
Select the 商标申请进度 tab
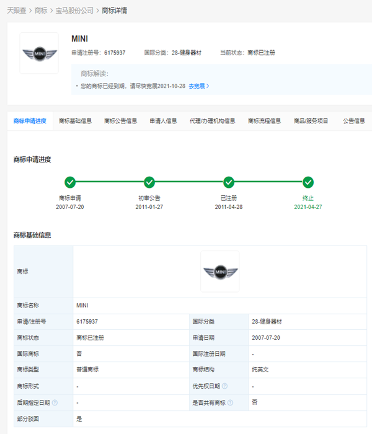pos(30,121)
